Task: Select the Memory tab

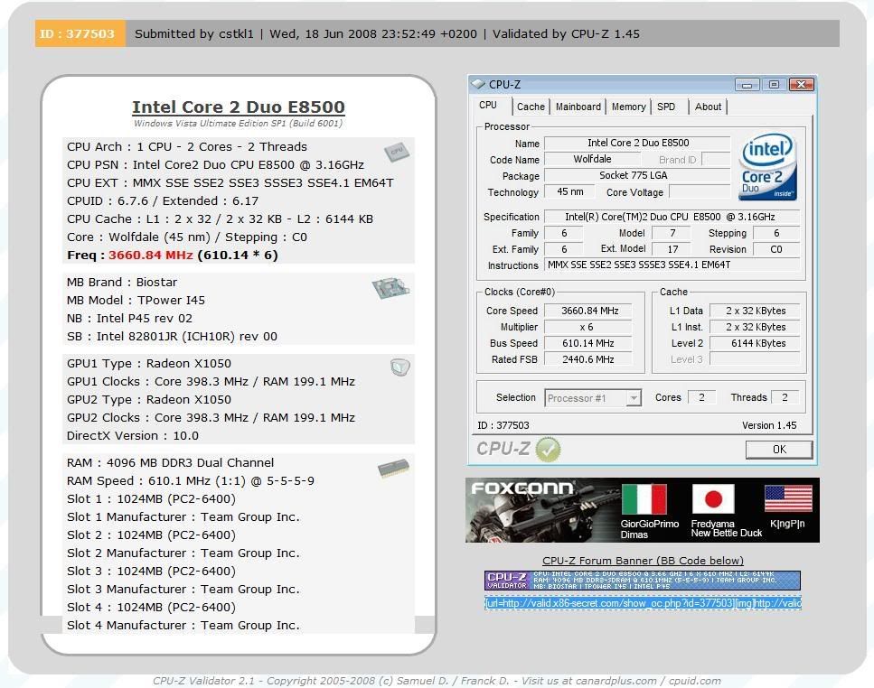Action: [628, 107]
